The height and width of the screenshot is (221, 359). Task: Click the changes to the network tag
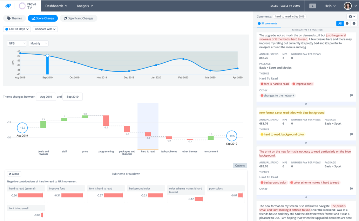[x=277, y=95]
